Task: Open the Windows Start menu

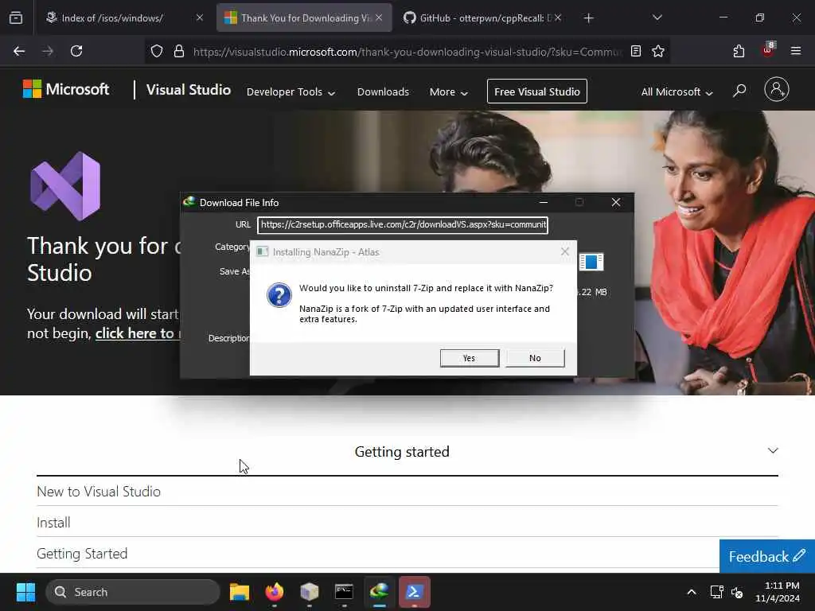Action: point(25,592)
